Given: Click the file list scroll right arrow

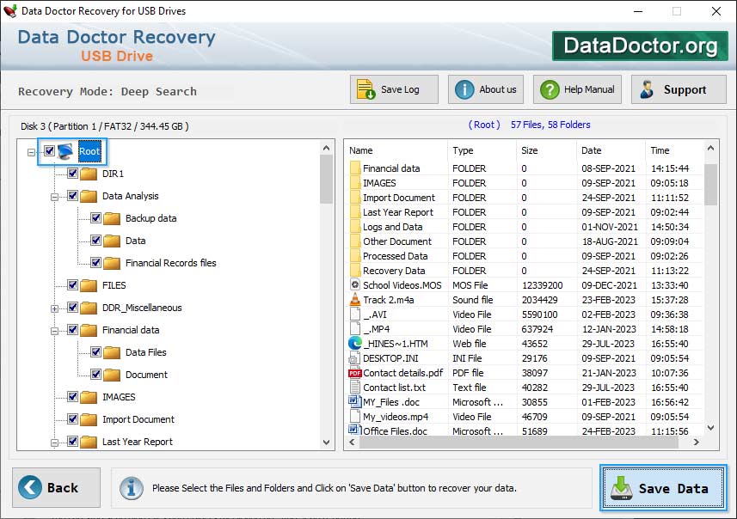Looking at the screenshot, I should tap(696, 442).
